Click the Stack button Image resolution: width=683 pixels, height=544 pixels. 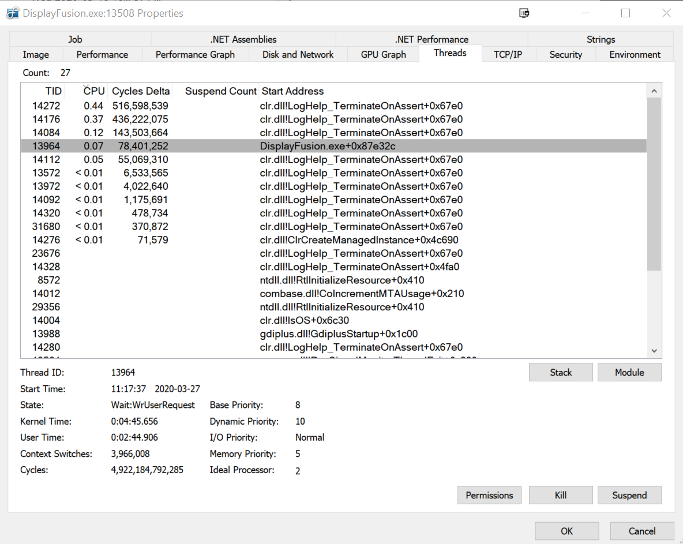click(x=561, y=373)
